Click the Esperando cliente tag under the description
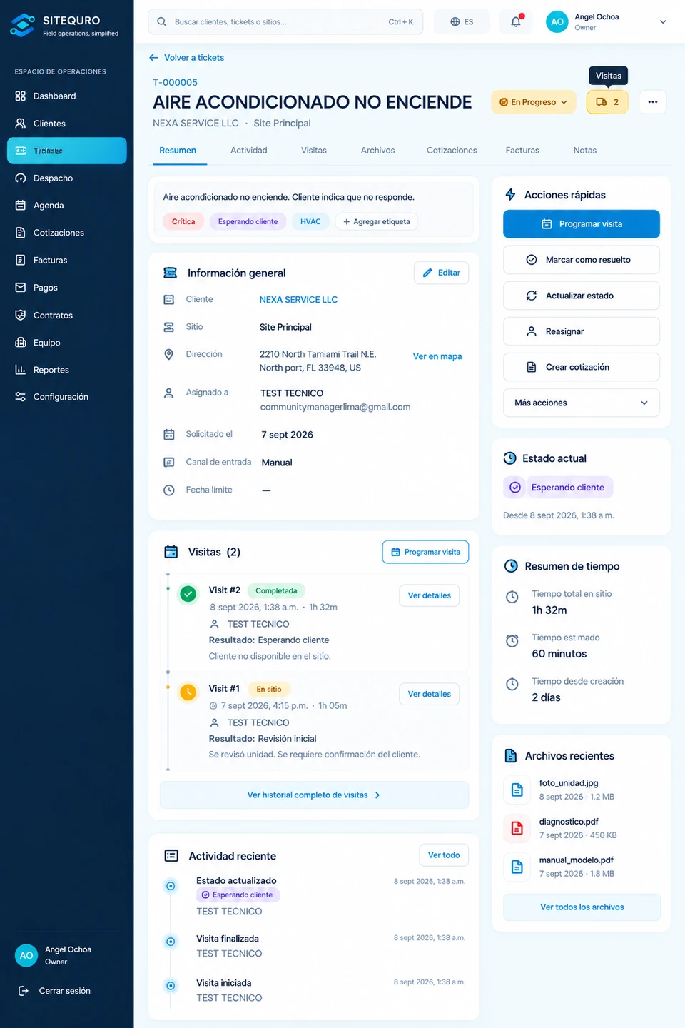 (x=248, y=222)
